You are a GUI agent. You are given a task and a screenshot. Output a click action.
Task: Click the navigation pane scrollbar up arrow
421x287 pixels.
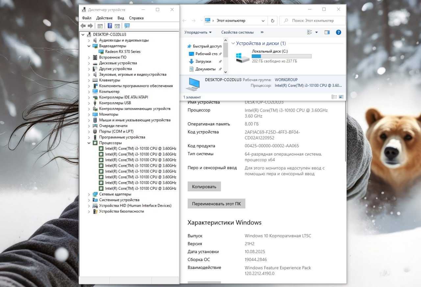(x=225, y=39)
